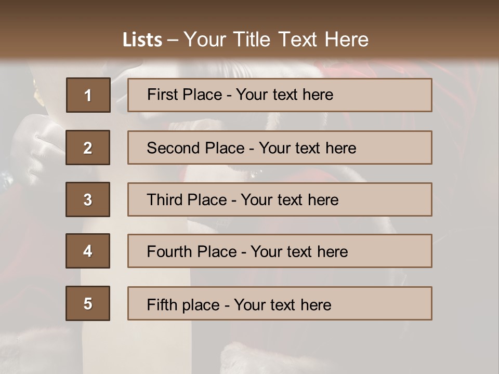Click the 'First Place - Your text here' bar
Screen dimensions: 499x374
[x=280, y=95]
